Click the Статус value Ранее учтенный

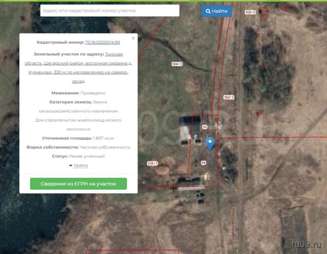point(87,156)
